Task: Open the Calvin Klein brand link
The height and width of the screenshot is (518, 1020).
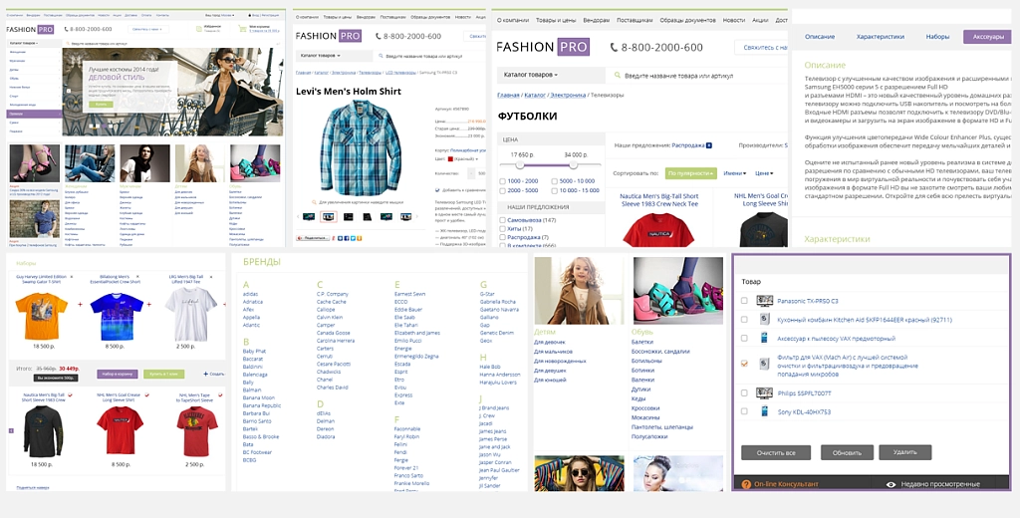Action: [330, 318]
